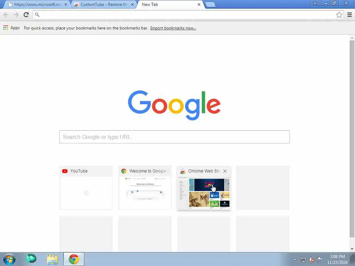Click the YouTube favicon on the tile

click(x=65, y=171)
